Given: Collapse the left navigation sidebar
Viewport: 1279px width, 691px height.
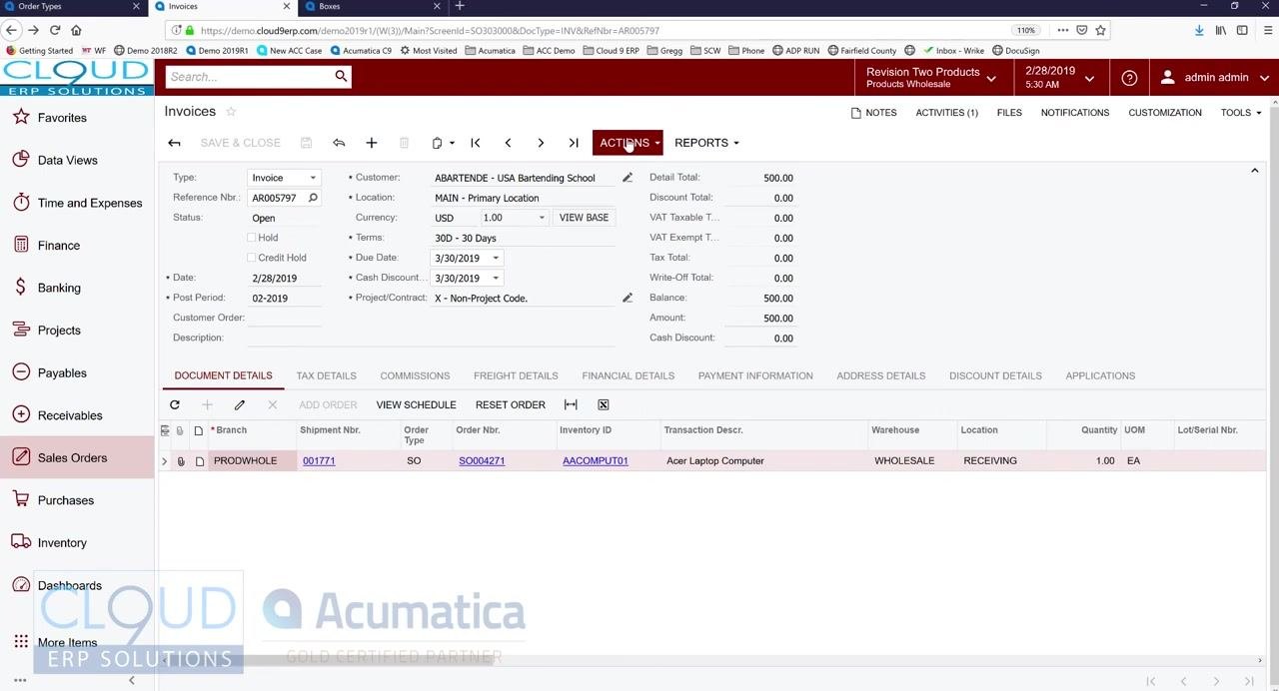Looking at the screenshot, I should (x=131, y=680).
